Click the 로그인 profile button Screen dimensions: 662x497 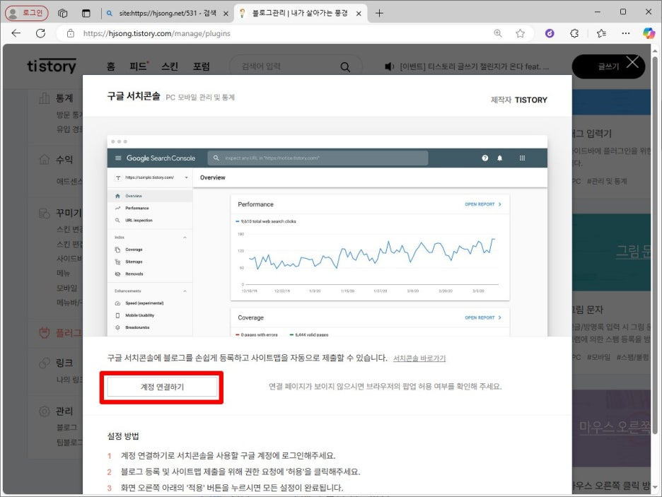(x=27, y=13)
